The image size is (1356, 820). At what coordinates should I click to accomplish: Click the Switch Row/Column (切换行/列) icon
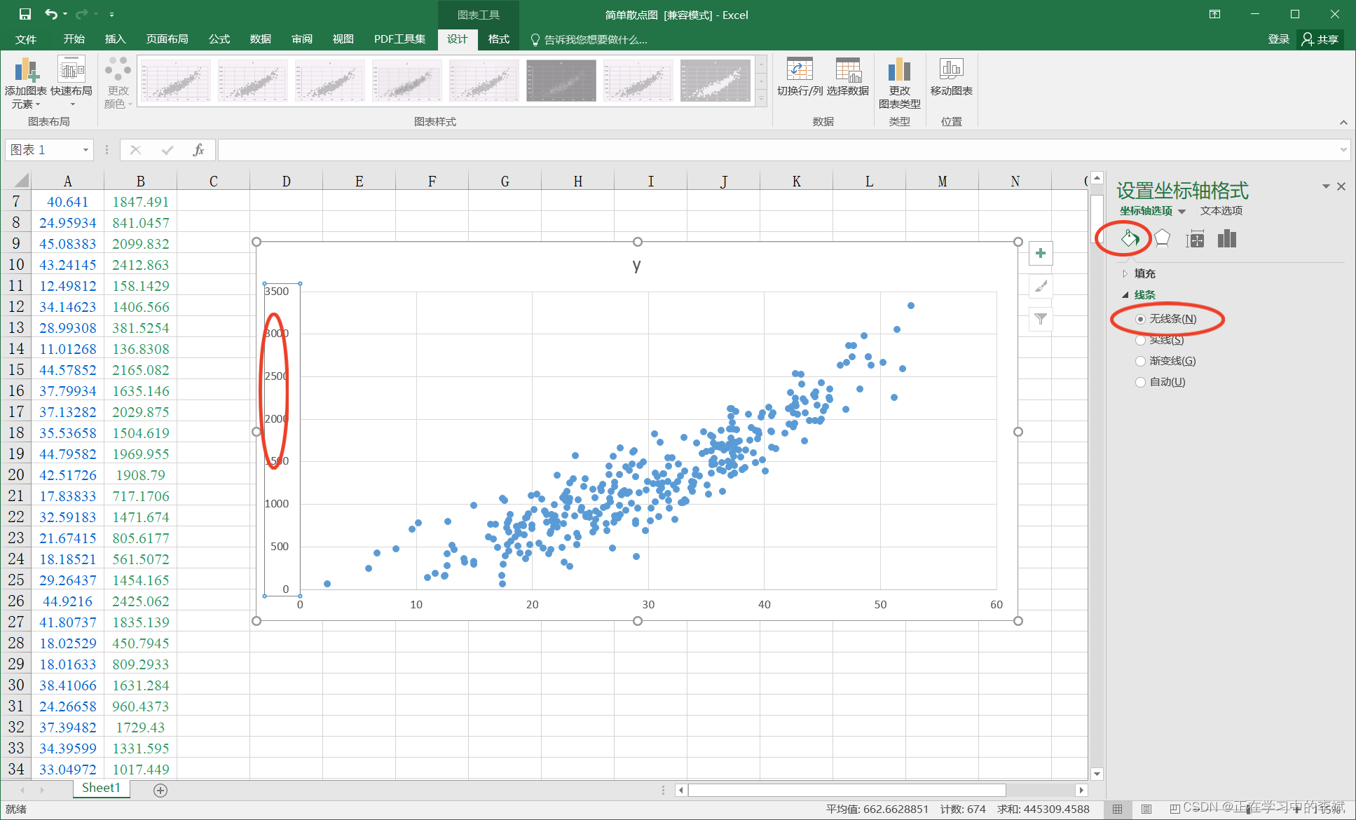[x=800, y=70]
